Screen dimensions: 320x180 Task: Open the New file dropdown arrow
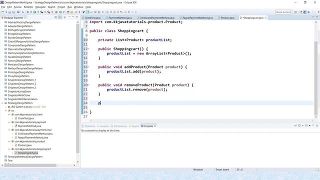pyautogui.click(x=6, y=12)
